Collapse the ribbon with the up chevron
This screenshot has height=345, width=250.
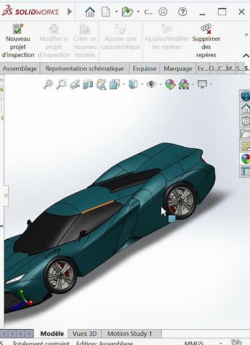(x=246, y=55)
